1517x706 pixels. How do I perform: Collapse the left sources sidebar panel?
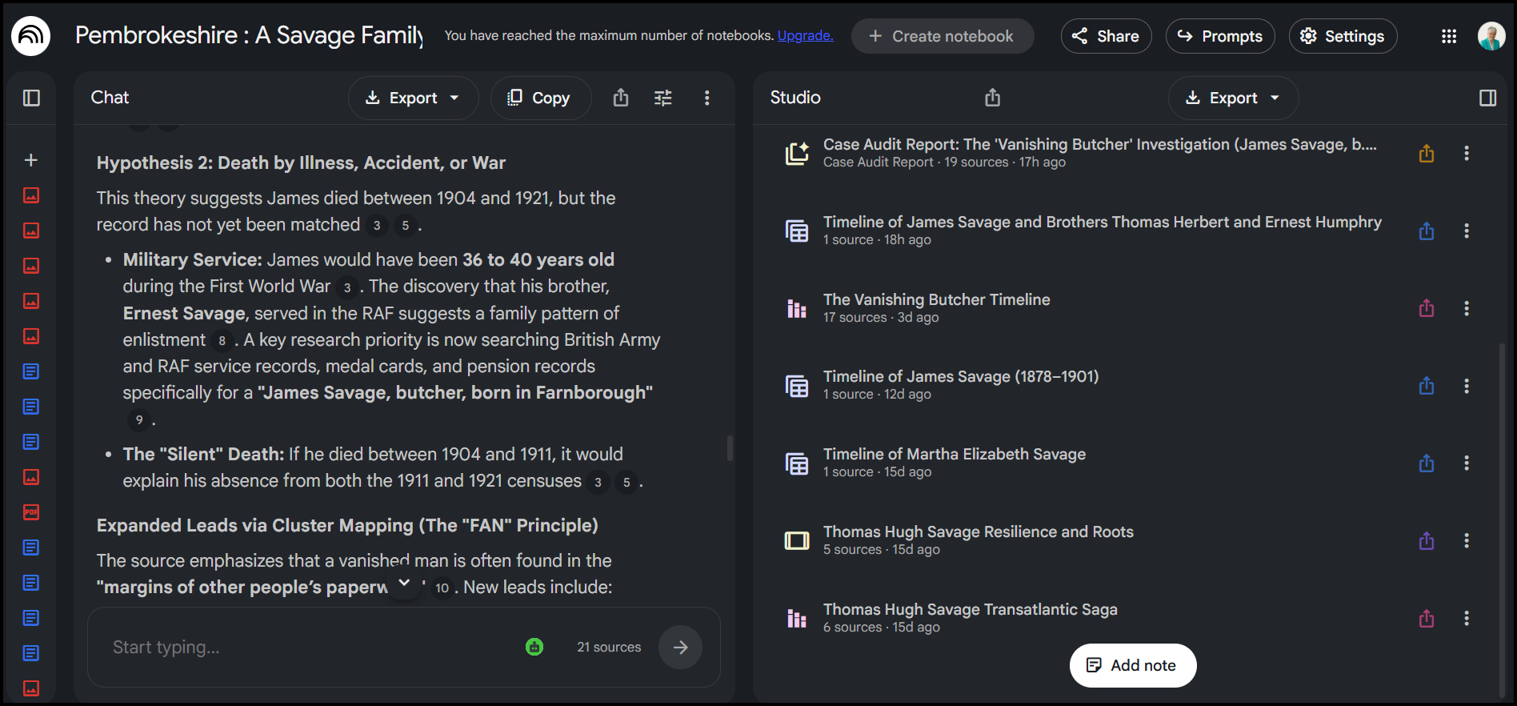click(x=31, y=98)
